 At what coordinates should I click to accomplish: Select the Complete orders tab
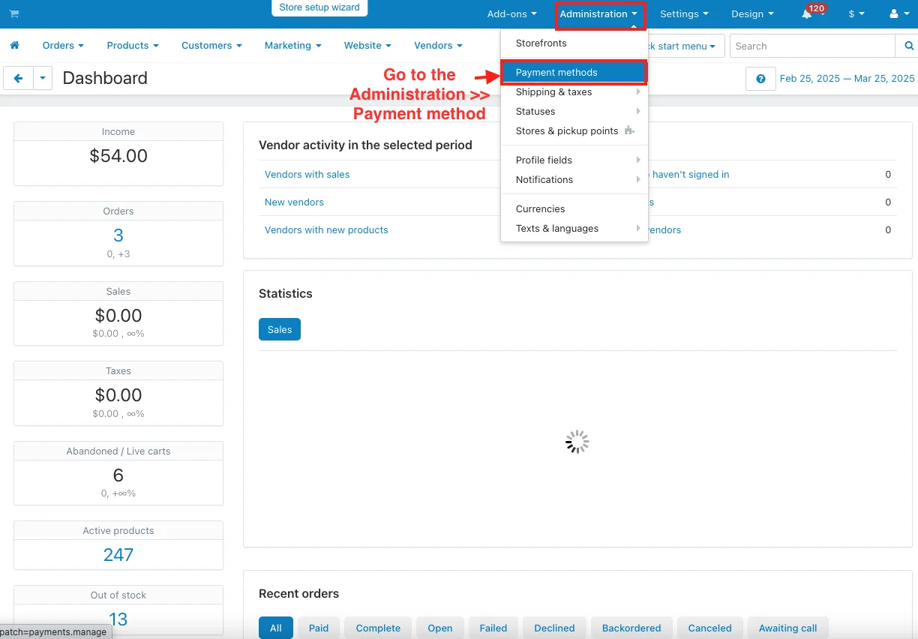coord(378,628)
